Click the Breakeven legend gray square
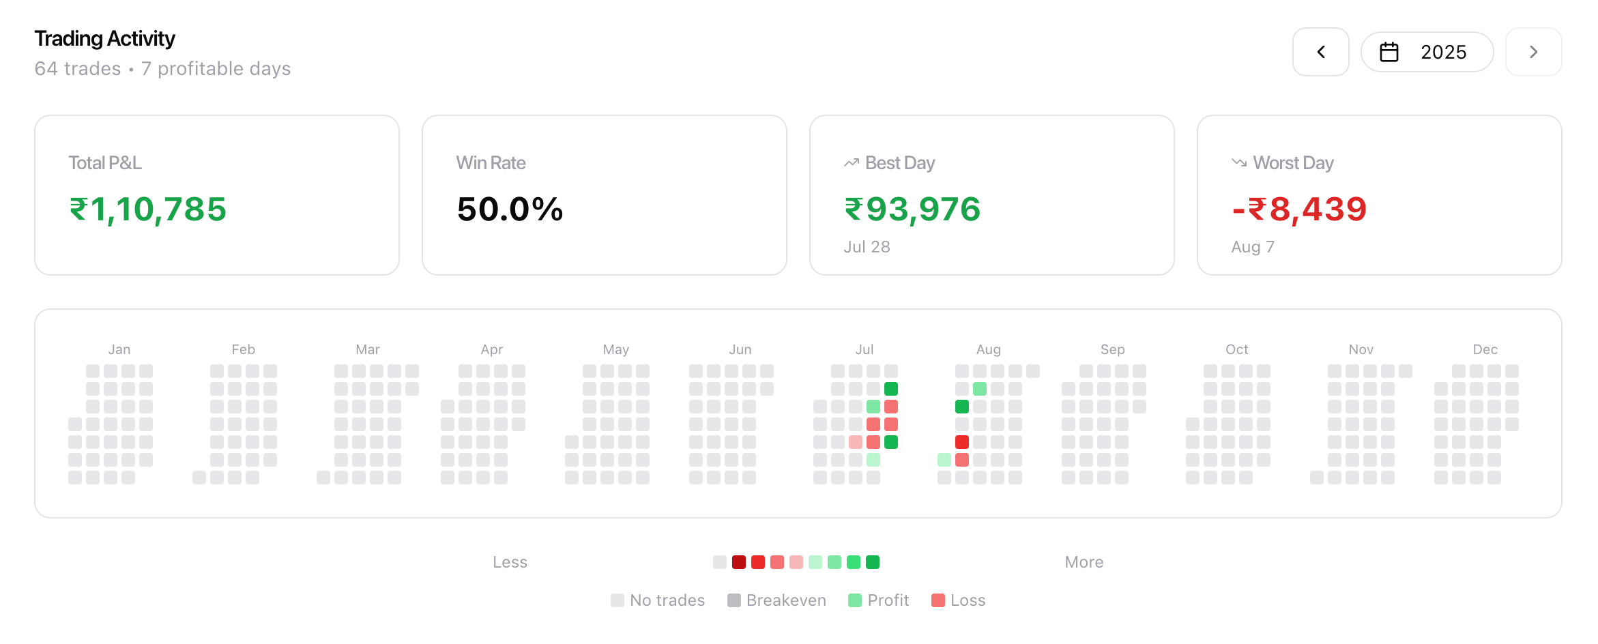Image resolution: width=1598 pixels, height=644 pixels. pos(733,600)
